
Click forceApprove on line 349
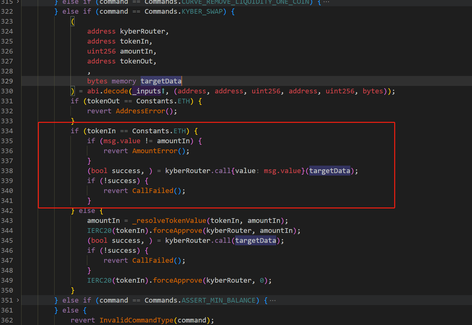pos(177,280)
